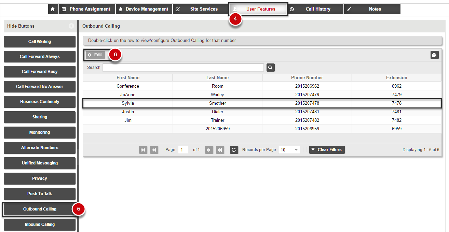This screenshot has width=449, height=232.
Task: Click the Edit button
Action: point(95,55)
